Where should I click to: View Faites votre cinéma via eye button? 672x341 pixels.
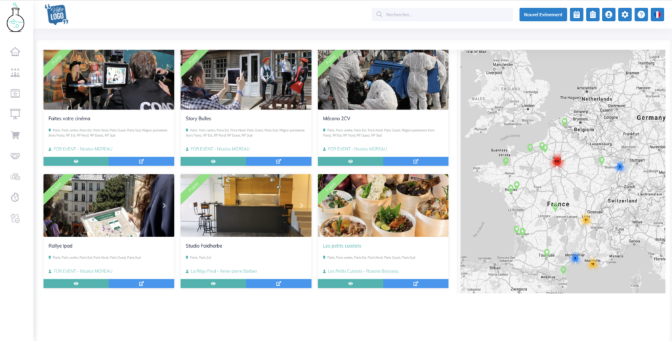click(76, 161)
